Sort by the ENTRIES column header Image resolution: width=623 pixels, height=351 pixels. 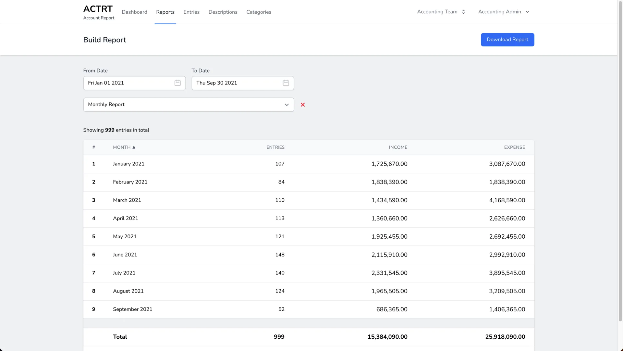pyautogui.click(x=275, y=147)
